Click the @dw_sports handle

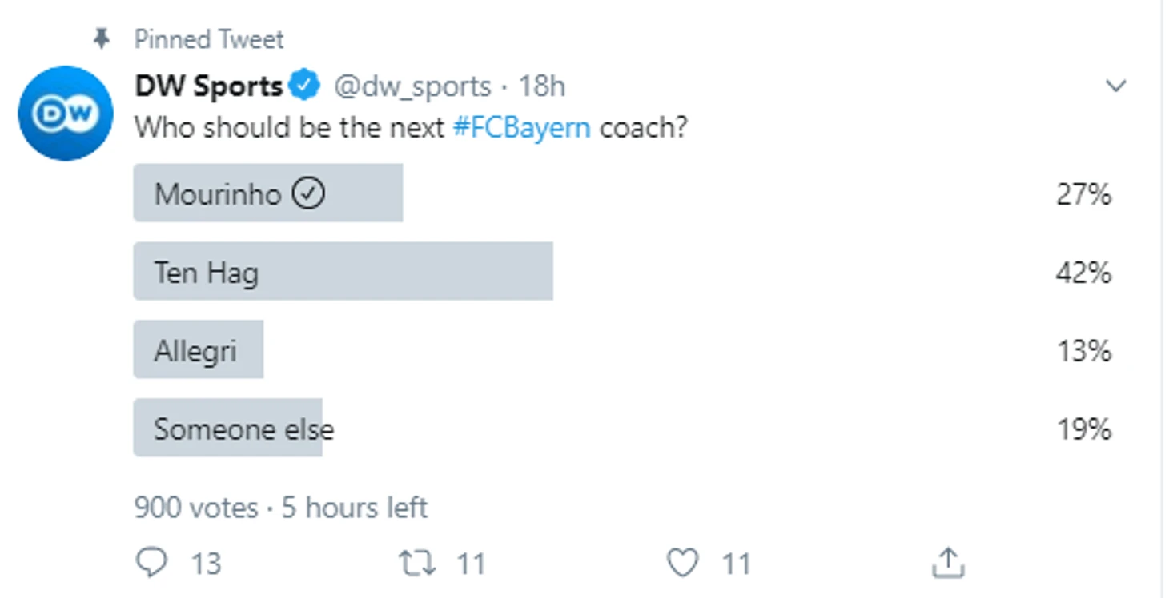(412, 86)
